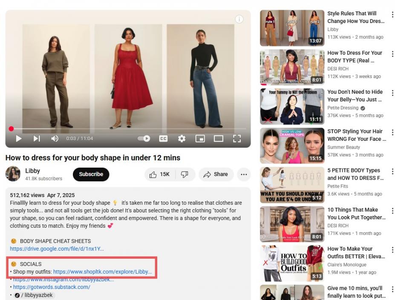Image resolution: width=395 pixels, height=300 pixels.
Task: Click the red video progress bar scrubber
Action: (11, 129)
